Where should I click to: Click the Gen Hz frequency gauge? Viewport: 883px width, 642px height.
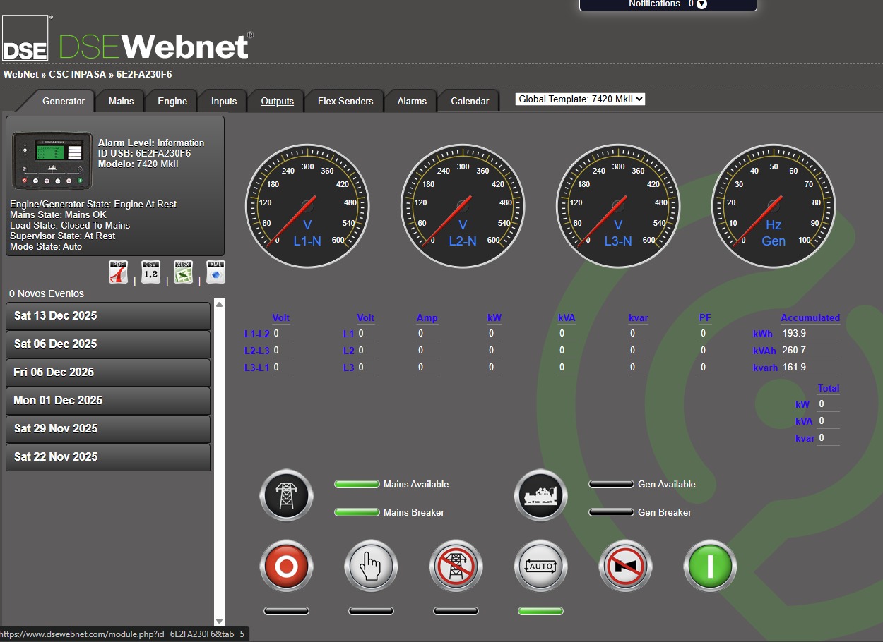[x=774, y=206]
